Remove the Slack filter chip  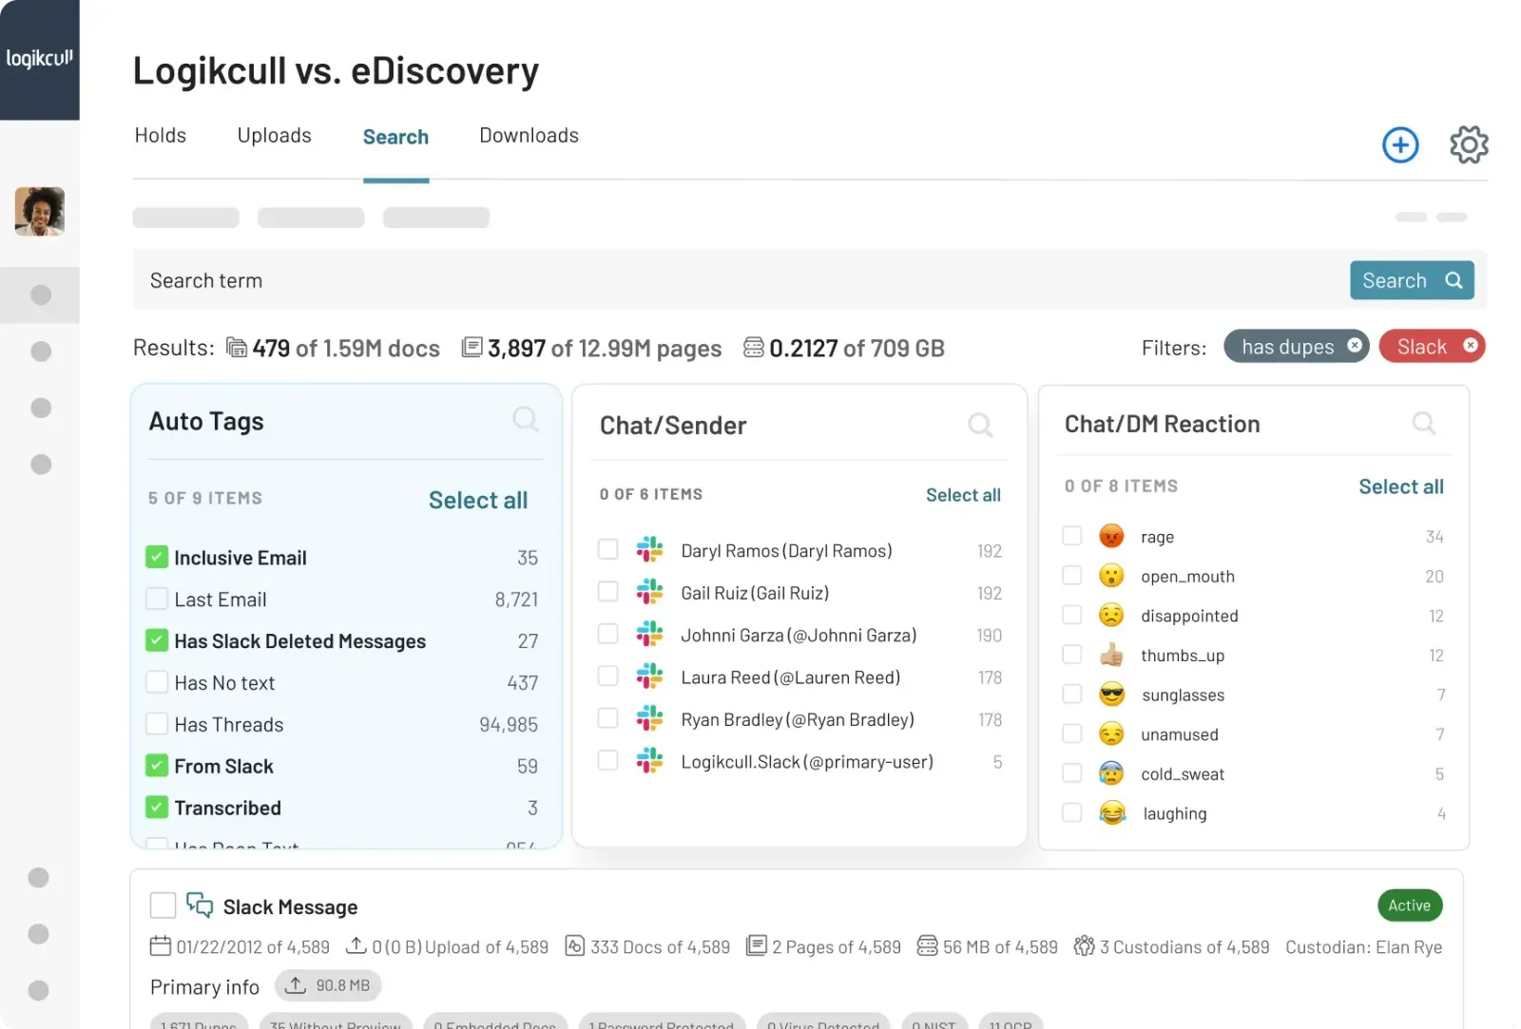[x=1470, y=346]
